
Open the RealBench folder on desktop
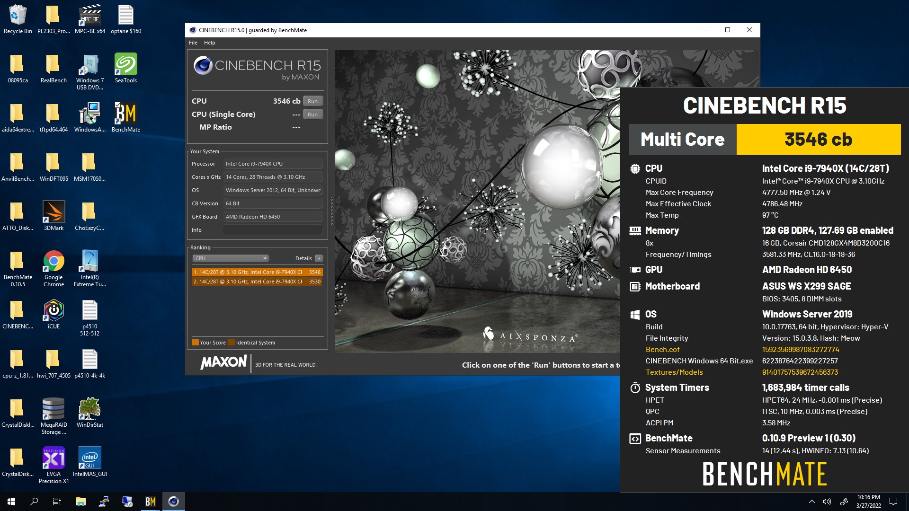click(53, 68)
